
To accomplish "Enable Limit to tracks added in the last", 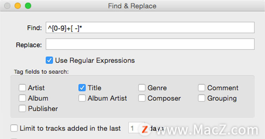I will coord(14,128).
